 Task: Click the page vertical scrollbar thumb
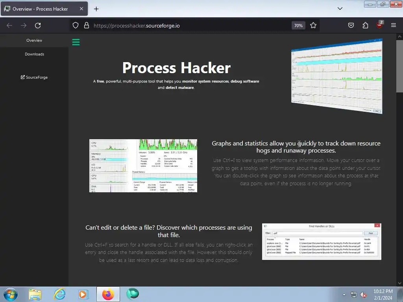click(399, 66)
